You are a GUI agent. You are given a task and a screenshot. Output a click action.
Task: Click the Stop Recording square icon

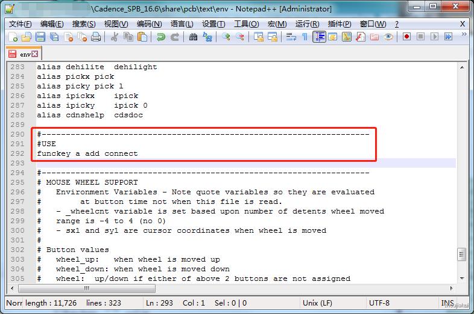[x=420, y=37]
